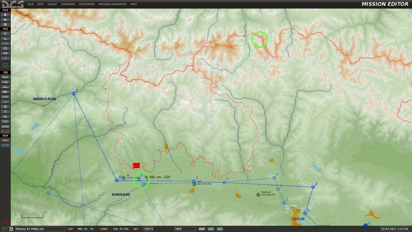The image size is (412, 232).
Task: Select waypoint 4 beside the Ali beacon
Action: 117,181
